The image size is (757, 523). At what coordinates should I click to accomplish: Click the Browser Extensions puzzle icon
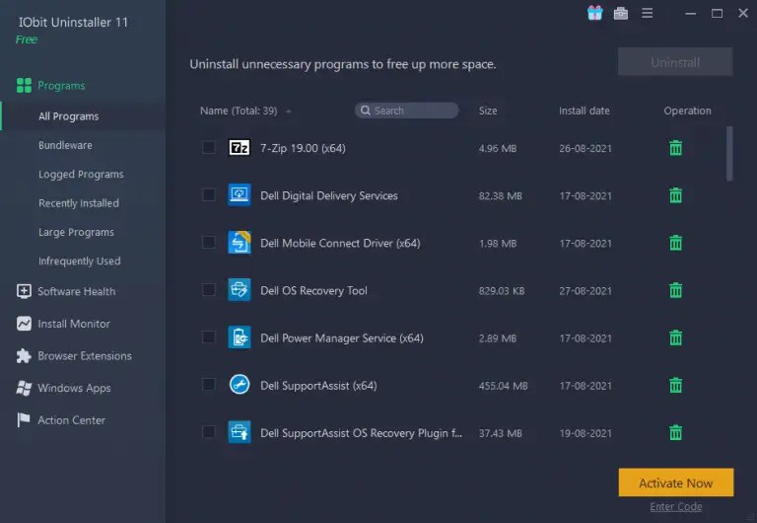pyautogui.click(x=24, y=356)
